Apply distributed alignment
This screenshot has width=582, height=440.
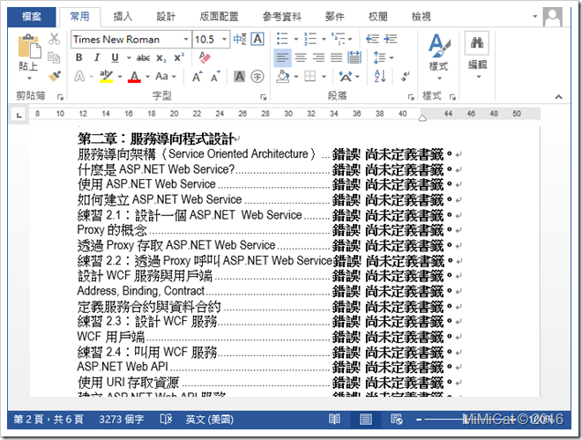coord(354,57)
